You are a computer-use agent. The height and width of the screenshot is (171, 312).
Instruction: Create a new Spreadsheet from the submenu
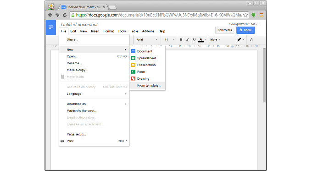(147, 58)
